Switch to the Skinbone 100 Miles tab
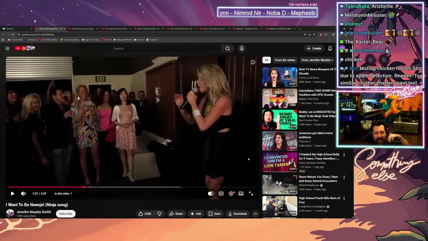This screenshot has width=428, height=241. (x=247, y=29)
